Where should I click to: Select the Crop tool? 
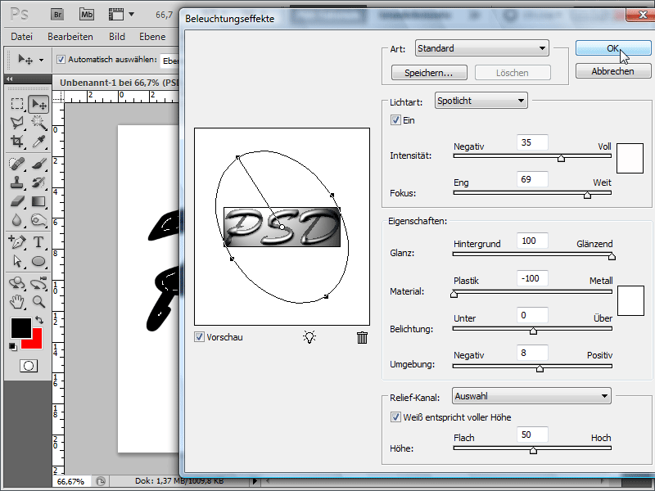pyautogui.click(x=17, y=142)
